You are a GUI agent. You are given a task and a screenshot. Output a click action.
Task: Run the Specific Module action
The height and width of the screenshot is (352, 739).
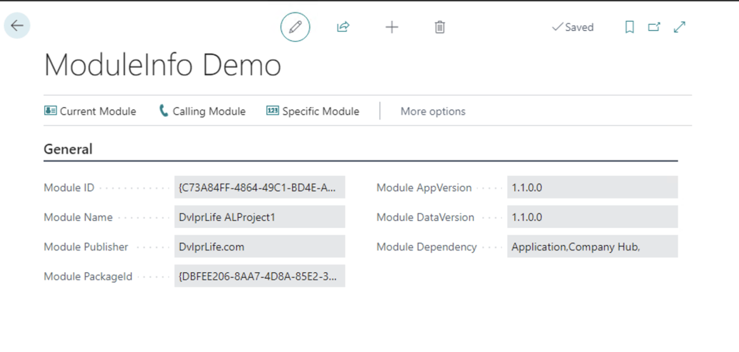pyautogui.click(x=313, y=111)
